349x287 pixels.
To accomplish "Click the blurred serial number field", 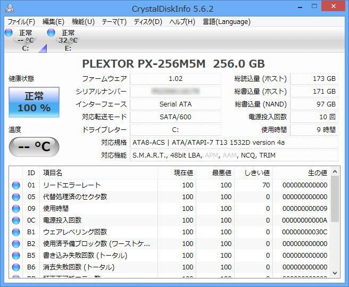I will coord(176,92).
